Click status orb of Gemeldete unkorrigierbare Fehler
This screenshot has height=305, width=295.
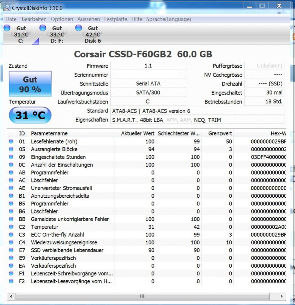click(x=11, y=219)
